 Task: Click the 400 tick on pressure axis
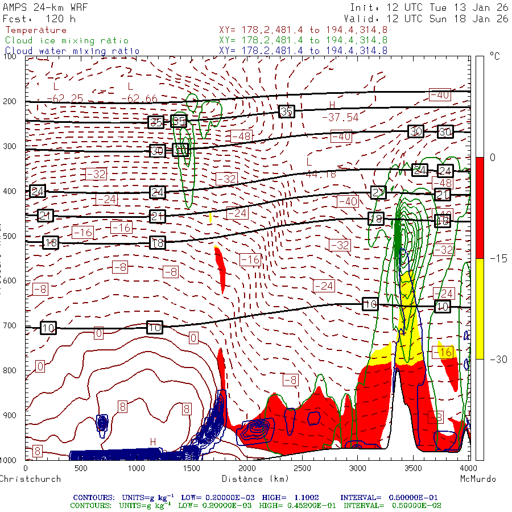coord(10,191)
